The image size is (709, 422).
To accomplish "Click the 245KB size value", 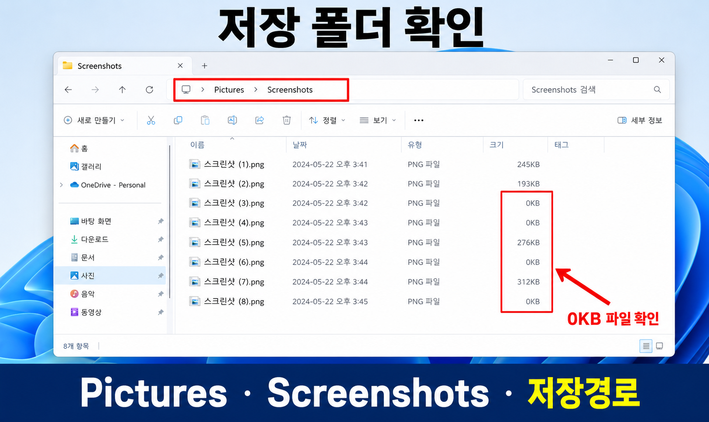I will 528,164.
